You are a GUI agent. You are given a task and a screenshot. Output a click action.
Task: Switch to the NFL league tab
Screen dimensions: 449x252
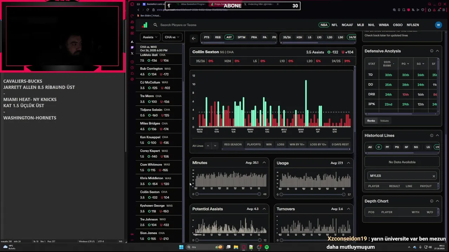coord(335,25)
